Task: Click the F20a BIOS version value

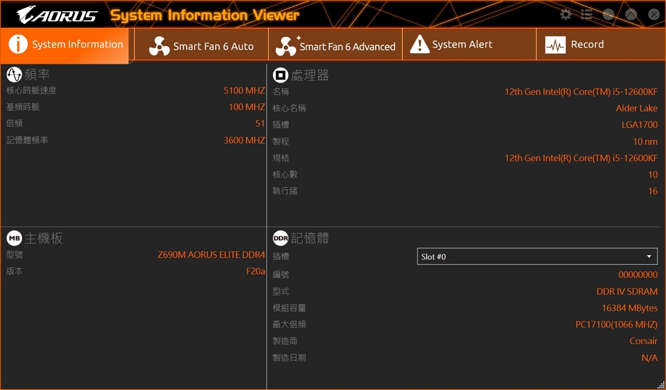Action: 256,271
